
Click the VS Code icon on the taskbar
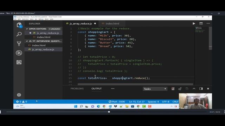tap(110, 106)
